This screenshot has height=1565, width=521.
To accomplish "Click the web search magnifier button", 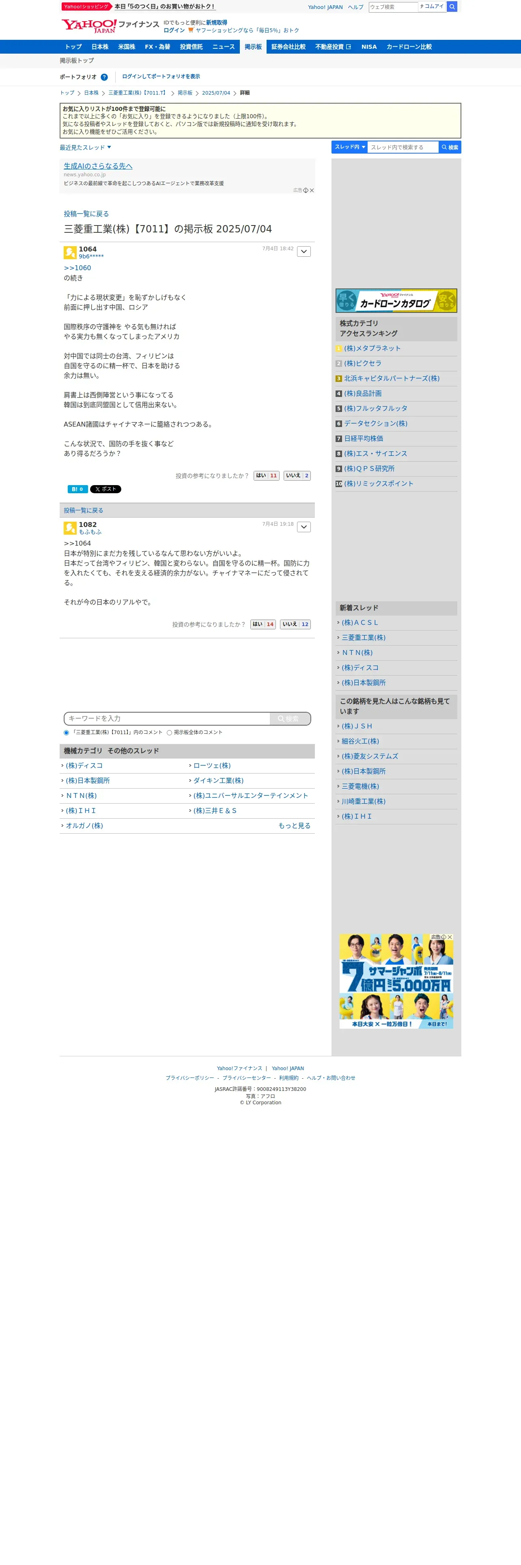I will tap(452, 7).
